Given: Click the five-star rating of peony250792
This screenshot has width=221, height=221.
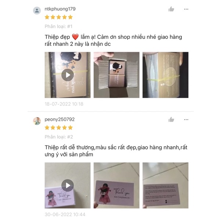Looking at the screenshot, I should [59, 128].
